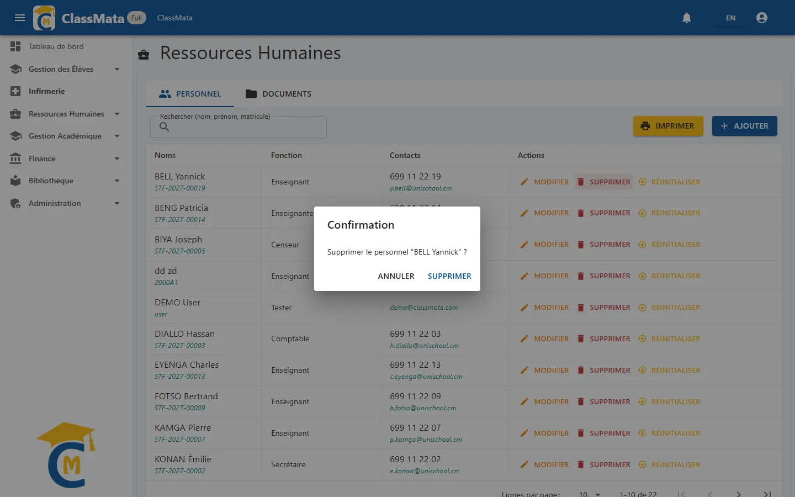Click the matricule STF-2027-00013
795x497 pixels.
click(180, 377)
